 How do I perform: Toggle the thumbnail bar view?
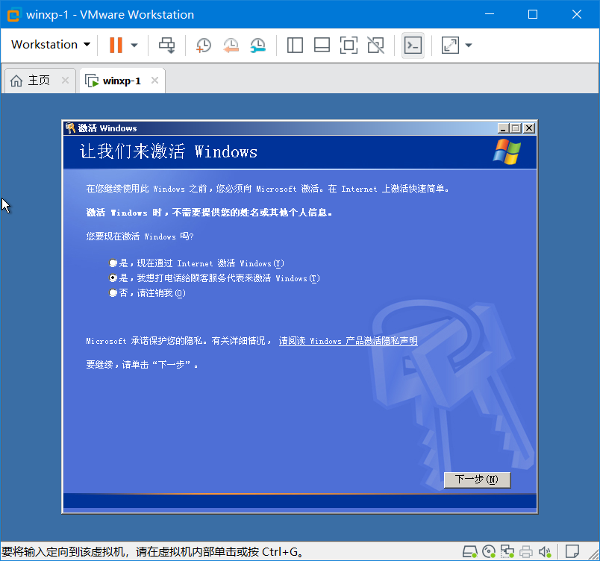point(322,45)
